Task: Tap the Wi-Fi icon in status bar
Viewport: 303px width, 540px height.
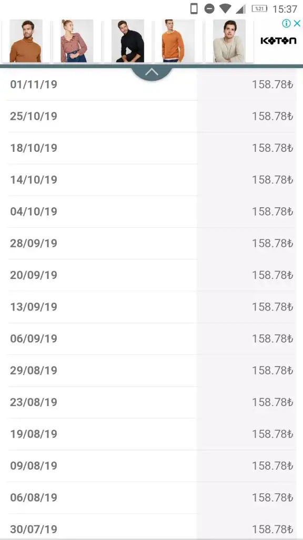Action: tap(225, 8)
